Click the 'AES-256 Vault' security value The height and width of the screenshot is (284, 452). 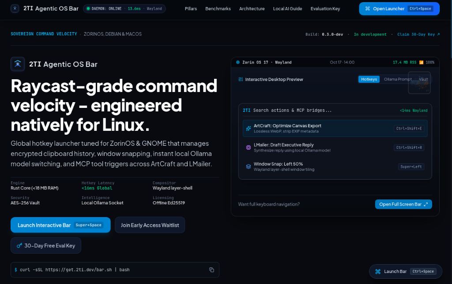25,203
